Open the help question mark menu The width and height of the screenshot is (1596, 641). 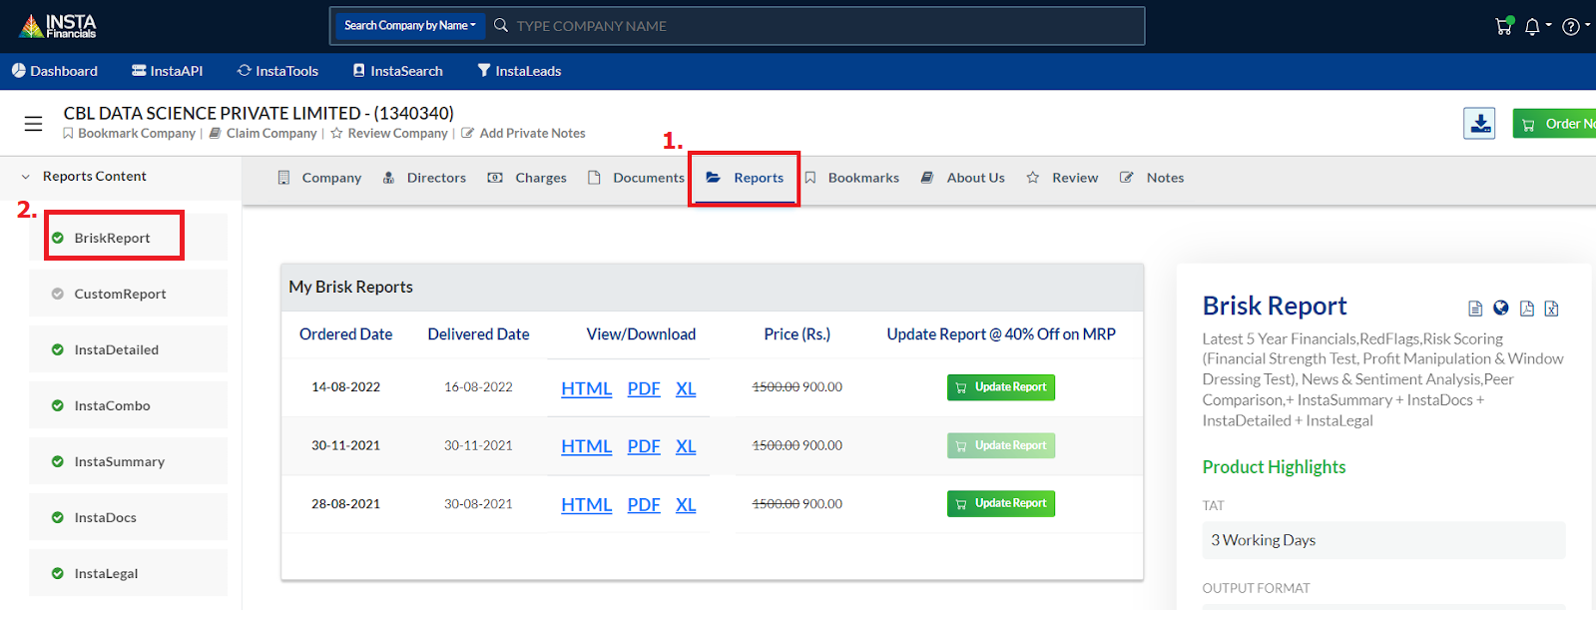tap(1571, 27)
